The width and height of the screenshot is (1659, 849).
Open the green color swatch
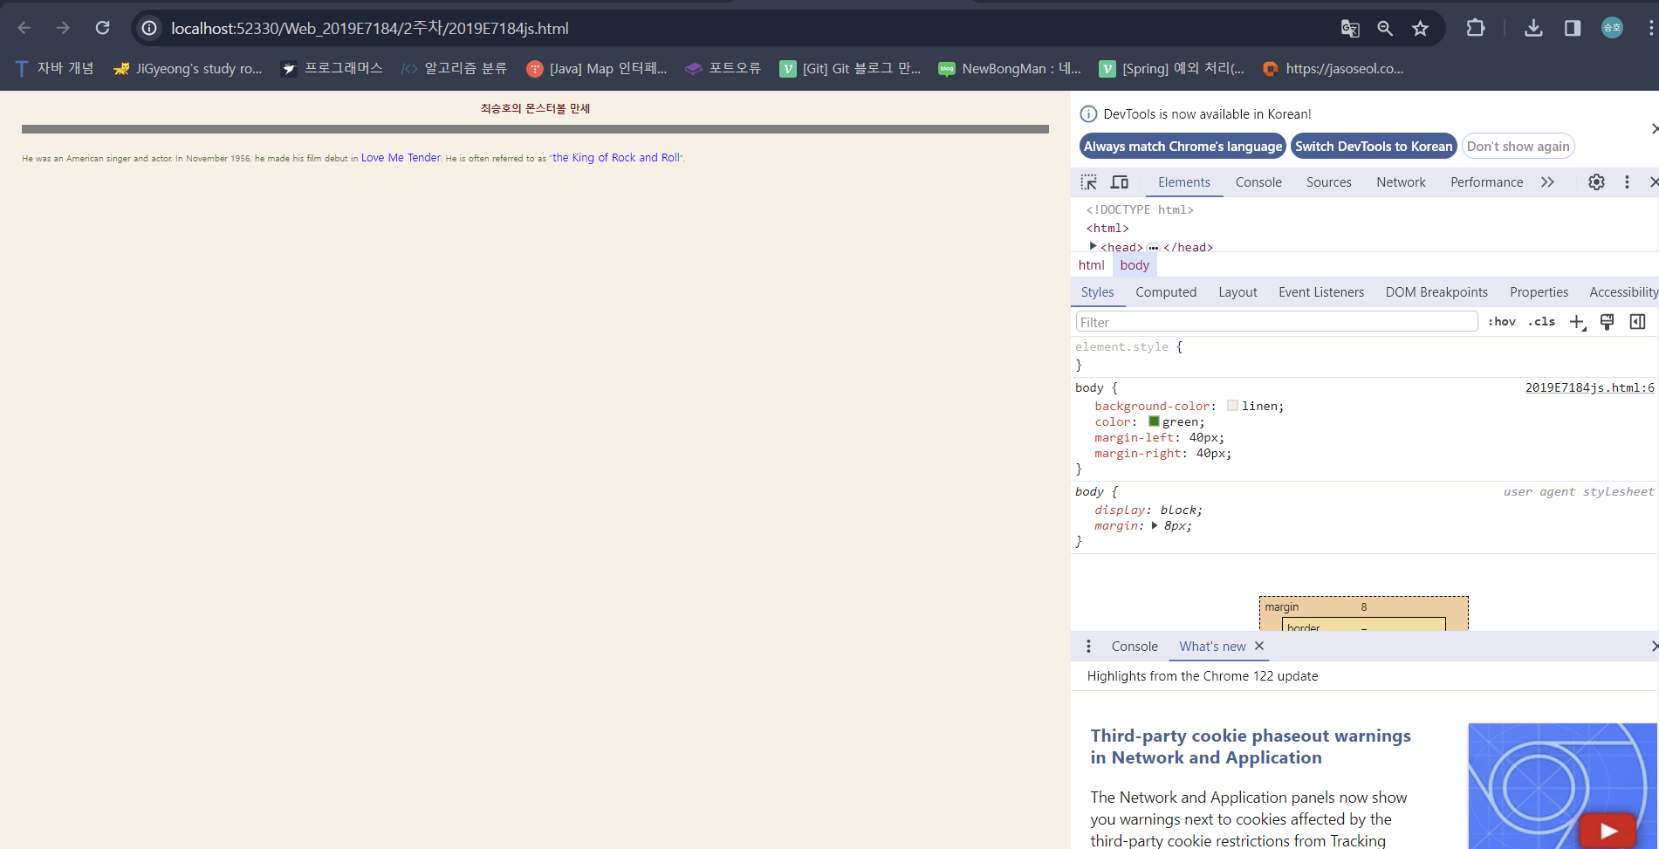tap(1154, 421)
